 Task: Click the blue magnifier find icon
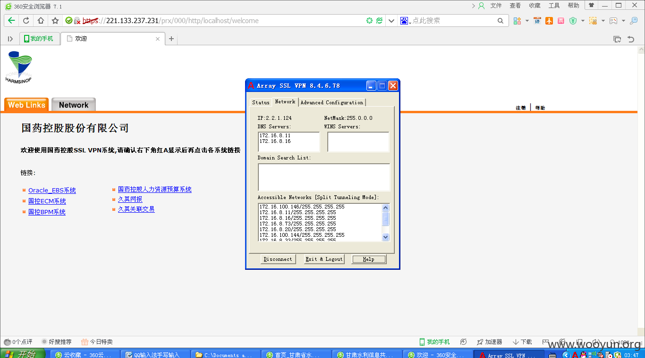click(x=634, y=21)
